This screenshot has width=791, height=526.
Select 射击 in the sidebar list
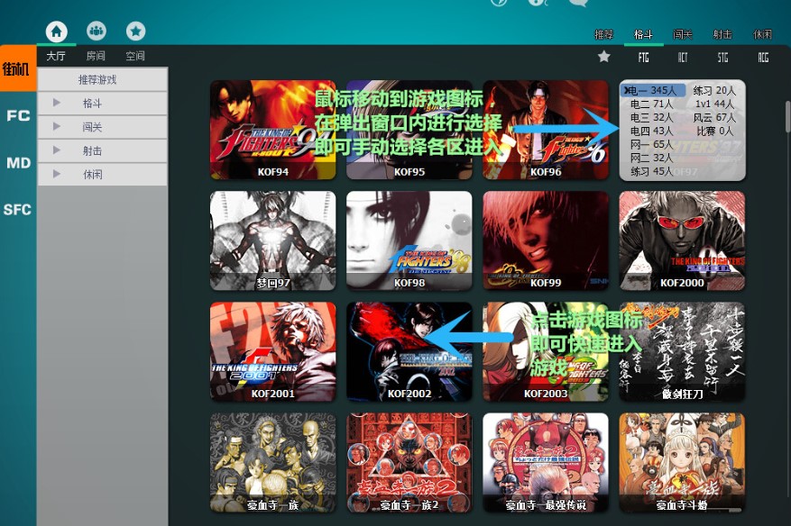(92, 150)
